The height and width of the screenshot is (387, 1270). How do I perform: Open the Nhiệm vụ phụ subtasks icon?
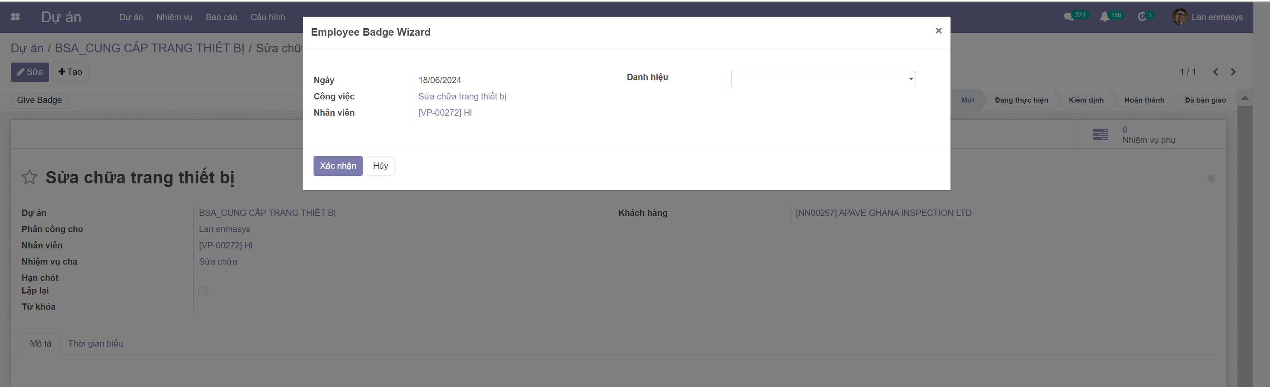point(1100,135)
